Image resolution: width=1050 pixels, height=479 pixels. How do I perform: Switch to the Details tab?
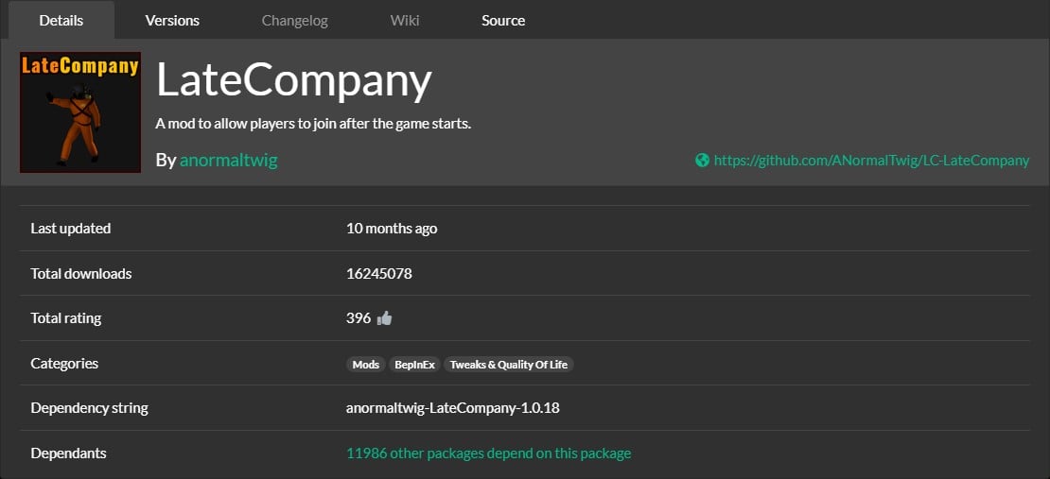coord(61,20)
